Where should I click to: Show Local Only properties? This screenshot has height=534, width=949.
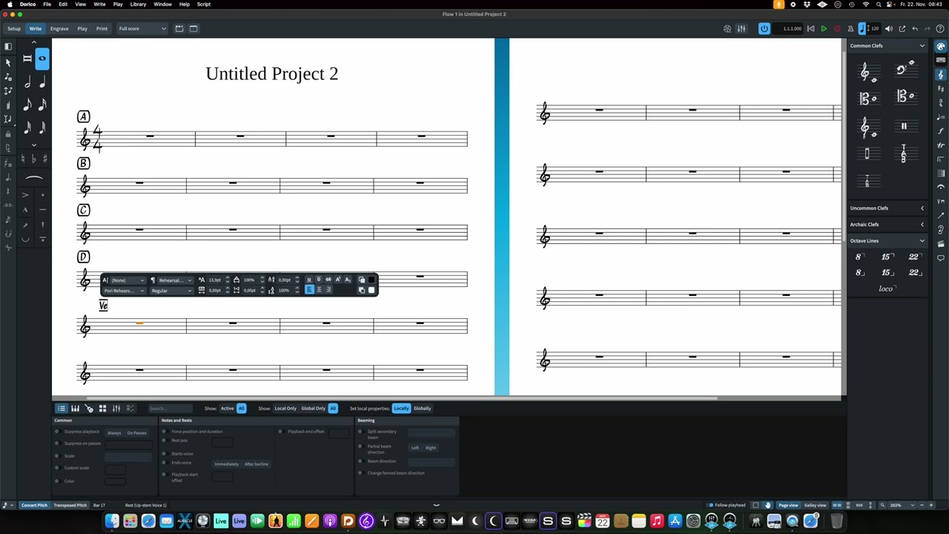point(285,409)
